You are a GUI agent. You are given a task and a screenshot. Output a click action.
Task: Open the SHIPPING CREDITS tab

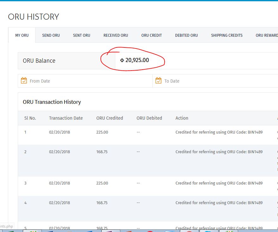click(227, 35)
